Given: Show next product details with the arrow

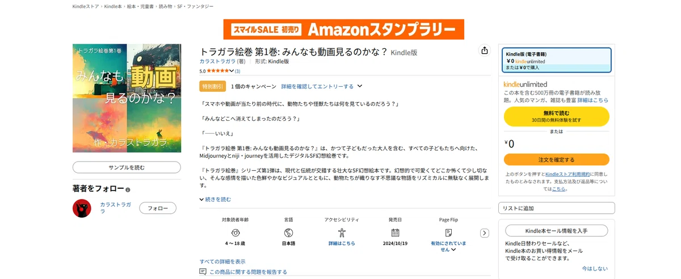Looking at the screenshot, I should click(x=484, y=233).
